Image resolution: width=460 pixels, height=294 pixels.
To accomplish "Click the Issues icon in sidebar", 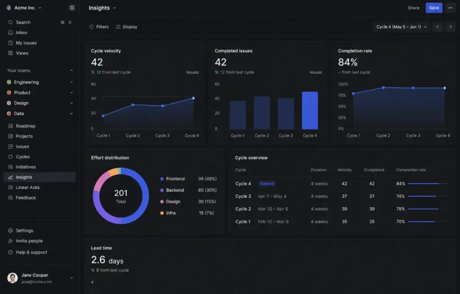I will [10, 147].
